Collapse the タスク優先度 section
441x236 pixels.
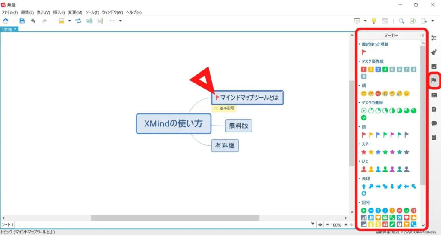(360, 61)
